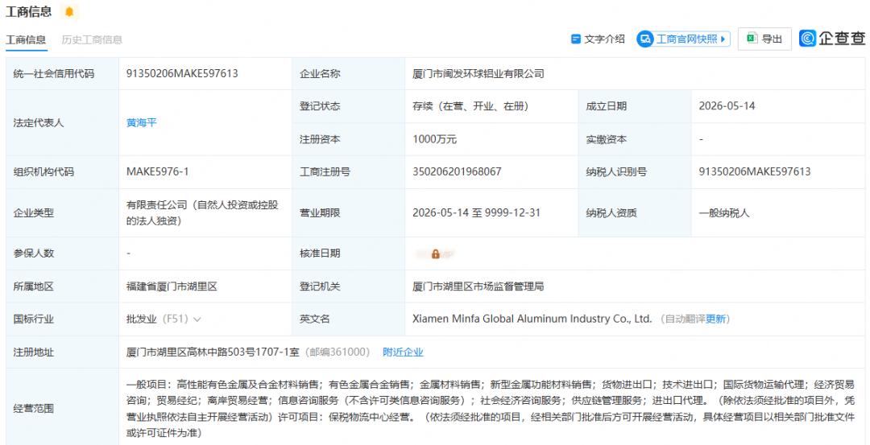
Task: Click 更新 next to the auto-translated English name
Action: [x=715, y=319]
